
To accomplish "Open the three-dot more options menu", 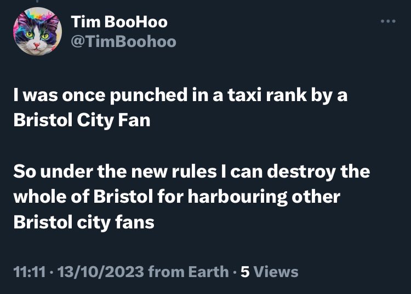I will (x=388, y=21).
